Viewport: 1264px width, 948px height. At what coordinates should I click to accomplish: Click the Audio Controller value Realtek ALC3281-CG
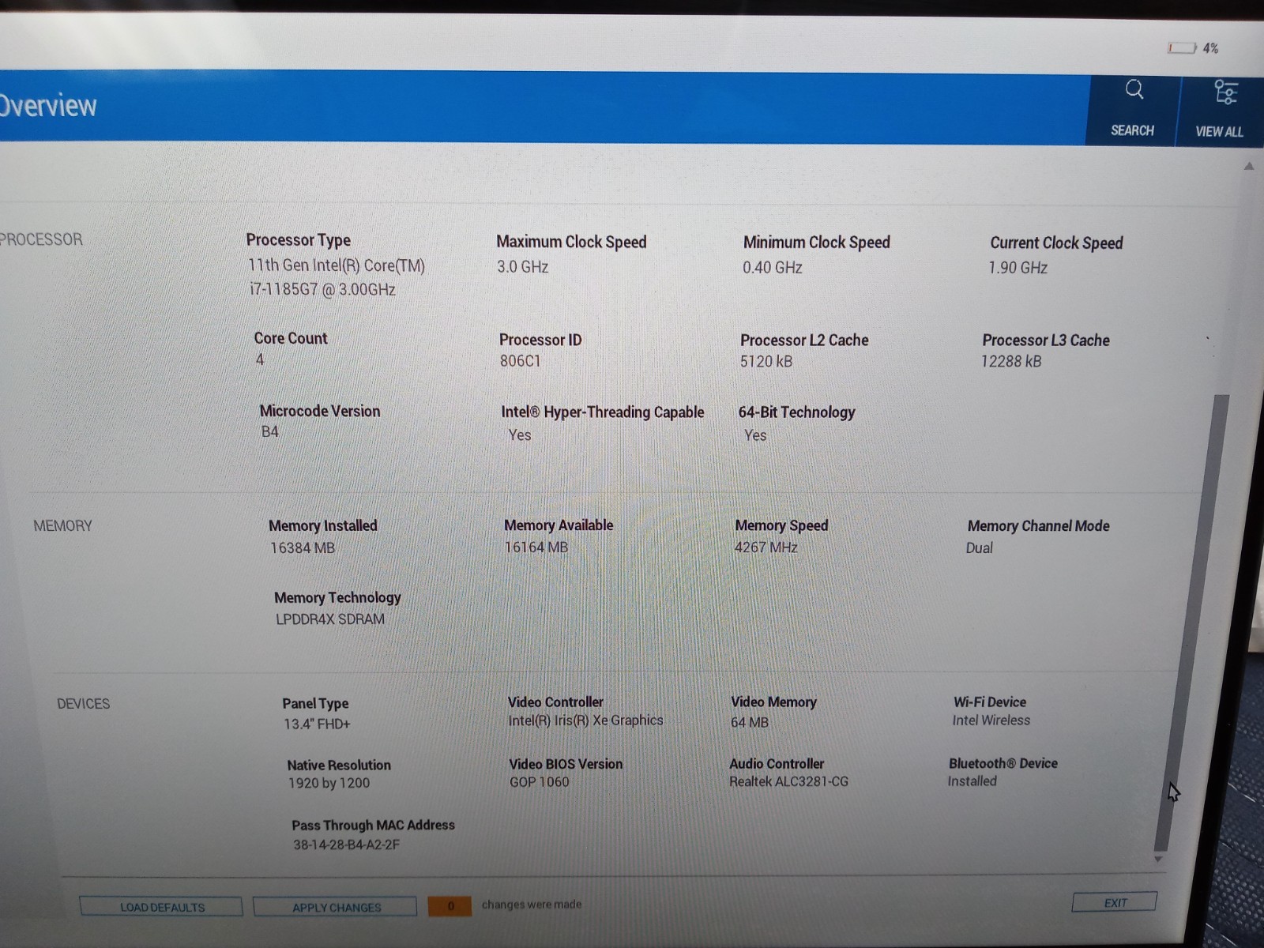point(788,781)
